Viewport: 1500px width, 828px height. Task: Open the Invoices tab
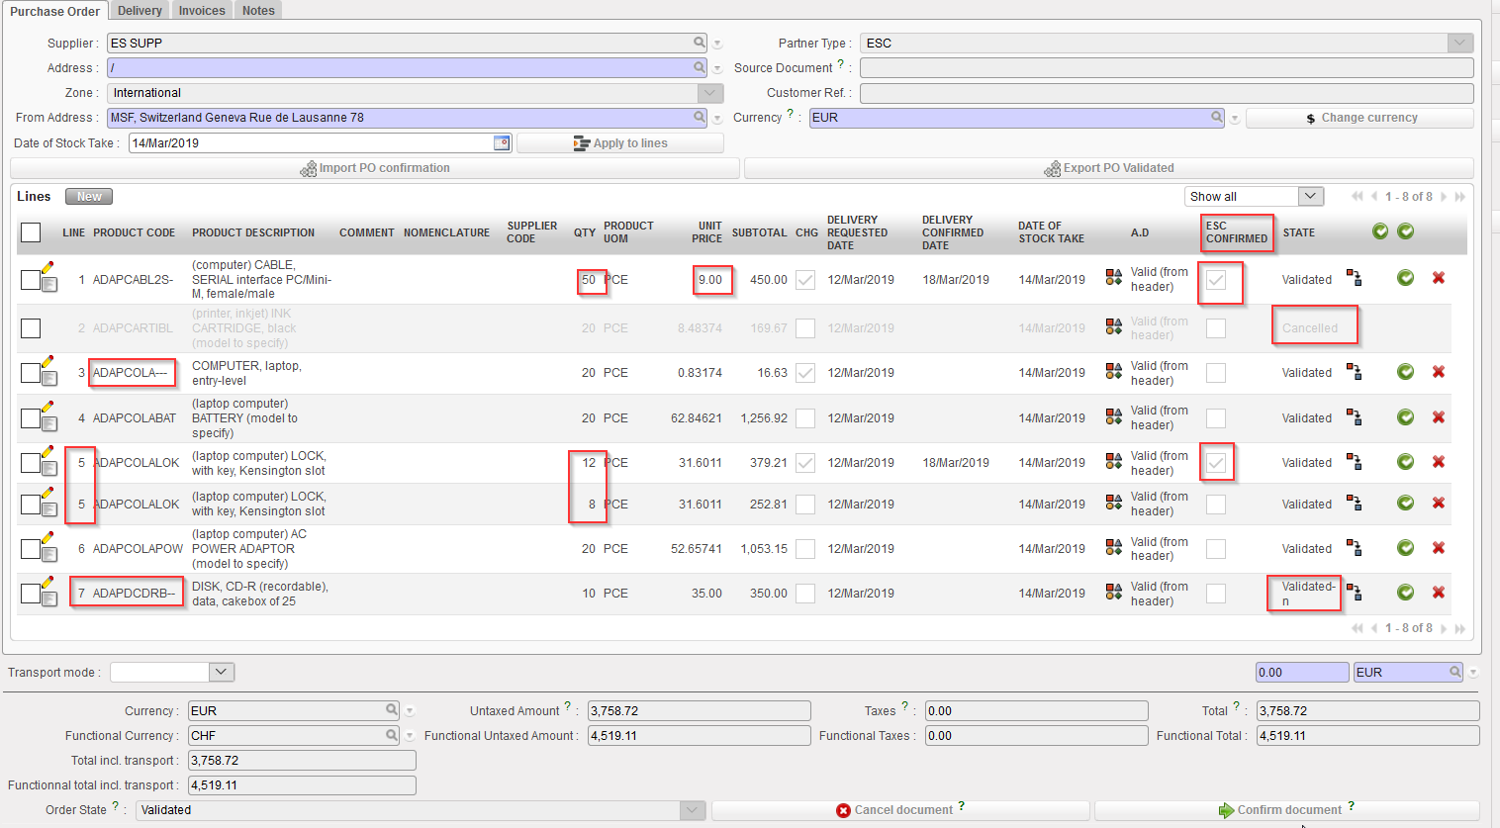tap(202, 11)
